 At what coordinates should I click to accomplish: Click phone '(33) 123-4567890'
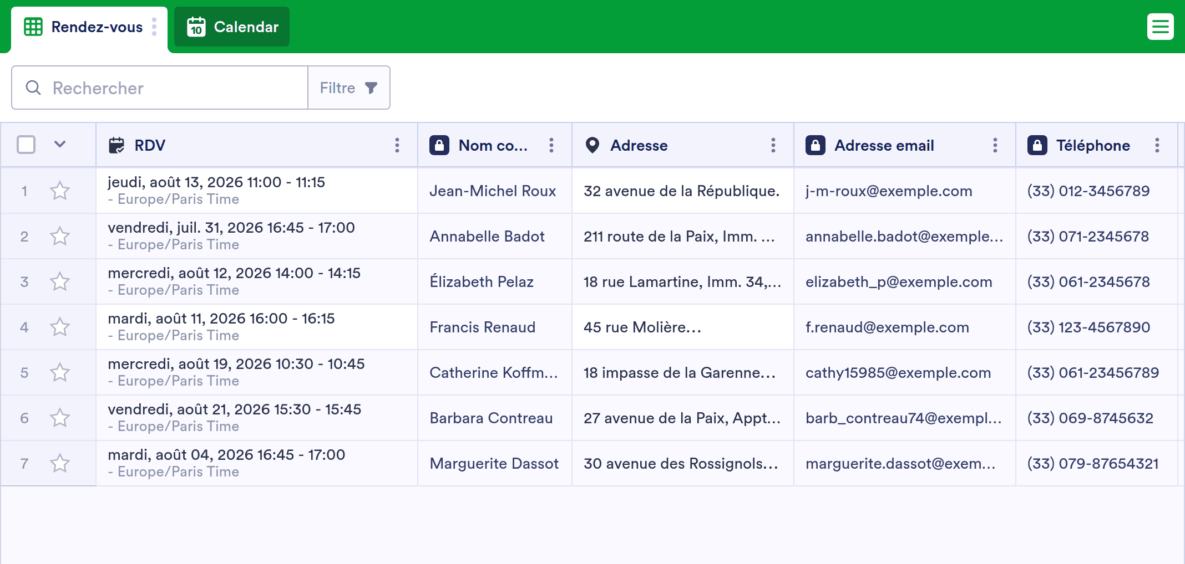pos(1088,327)
